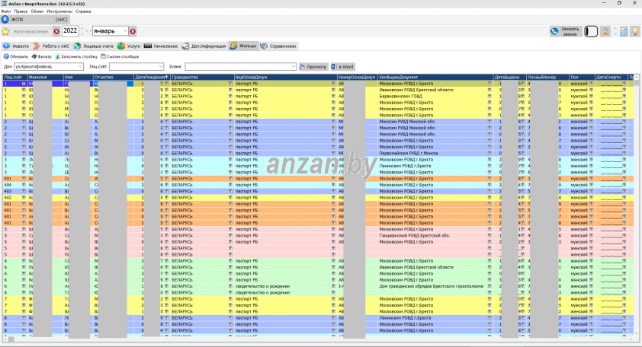The height and width of the screenshot is (347, 642).
Task: Click the padlock icon in top toolbar
Action: click(605, 31)
